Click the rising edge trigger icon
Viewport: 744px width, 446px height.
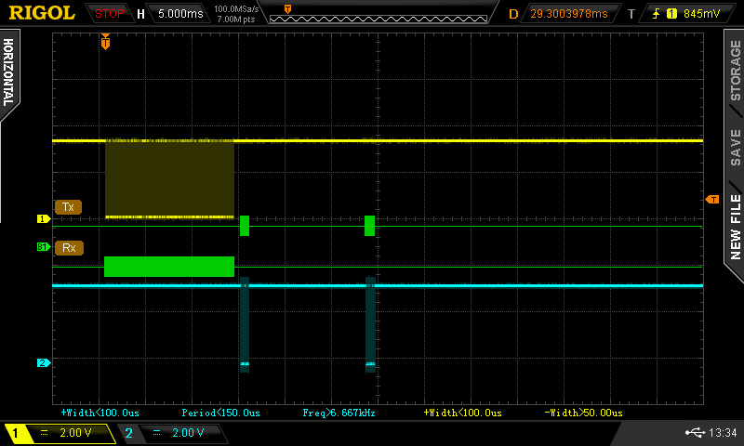click(657, 14)
